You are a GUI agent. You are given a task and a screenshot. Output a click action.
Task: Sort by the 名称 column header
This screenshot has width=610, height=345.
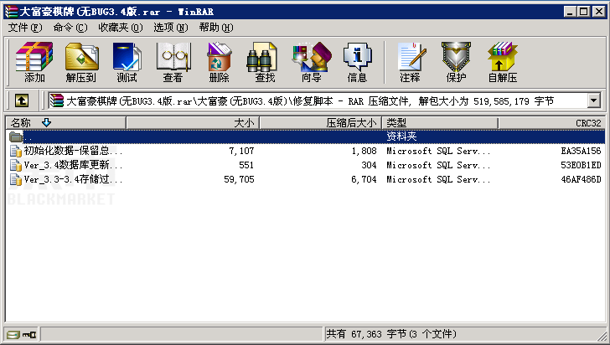pos(65,123)
